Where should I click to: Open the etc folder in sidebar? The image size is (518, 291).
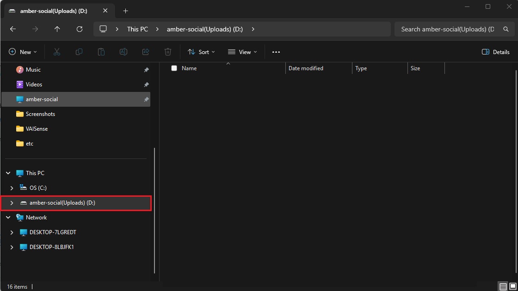coord(76,144)
